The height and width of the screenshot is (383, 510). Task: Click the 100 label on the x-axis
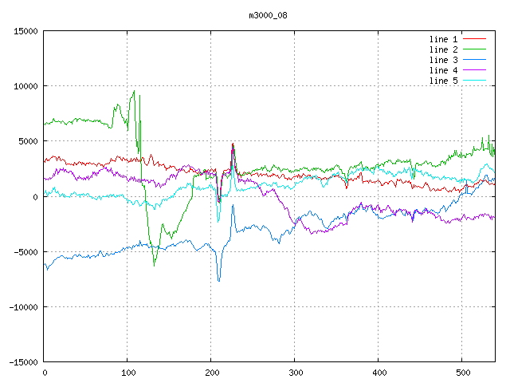[127, 372]
